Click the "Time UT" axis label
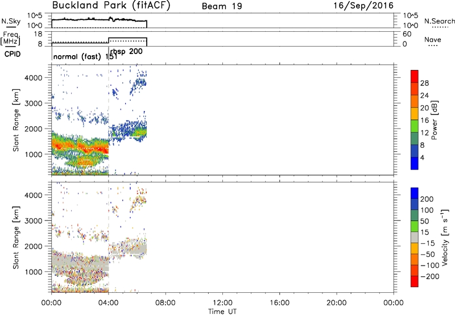Screen dimensions: 455x315 tap(222, 312)
